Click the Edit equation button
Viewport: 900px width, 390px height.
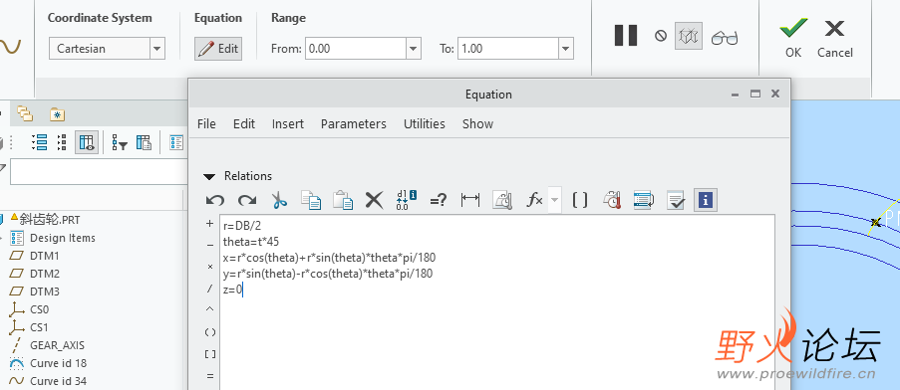click(218, 49)
